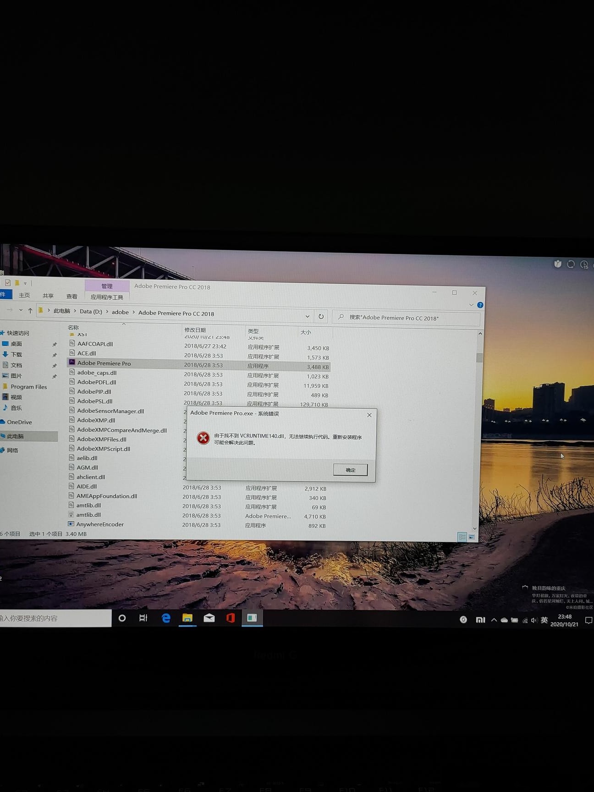Viewport: 594px width, 792px height.
Task: Select the AMEAppFoundation.dll file
Action: tap(106, 496)
